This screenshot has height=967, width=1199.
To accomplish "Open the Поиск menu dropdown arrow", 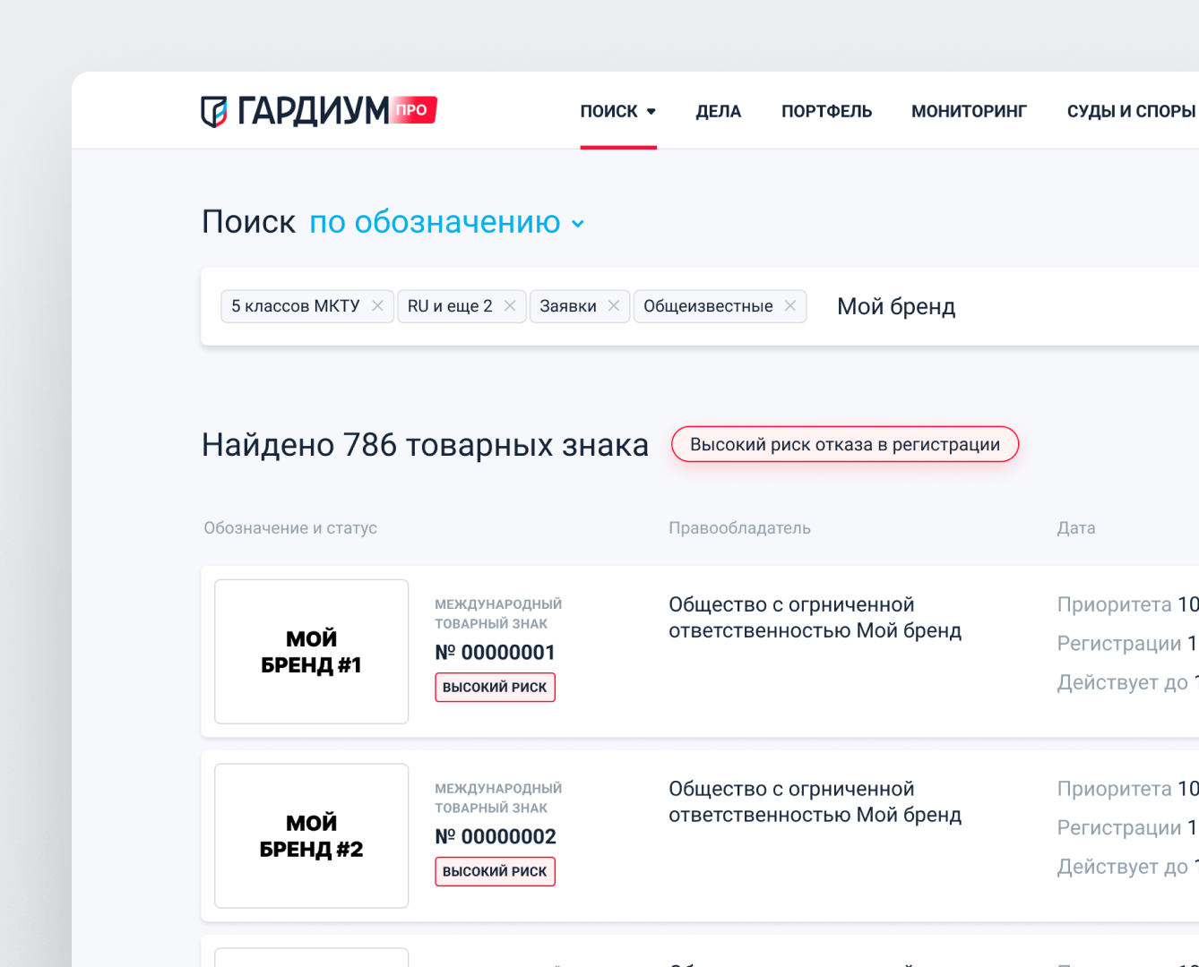I will tap(651, 112).
